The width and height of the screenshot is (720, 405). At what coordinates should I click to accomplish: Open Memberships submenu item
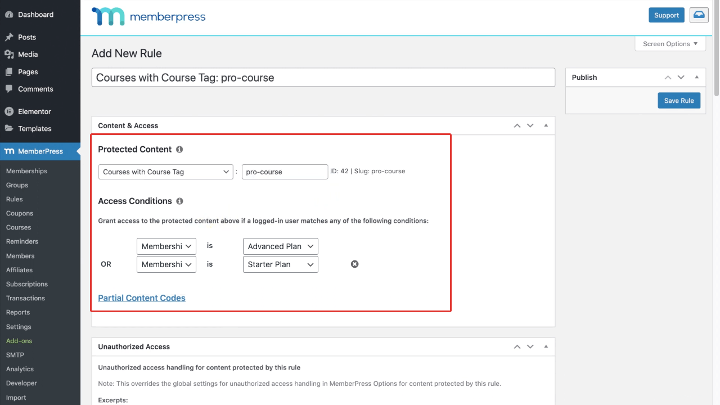(x=26, y=171)
